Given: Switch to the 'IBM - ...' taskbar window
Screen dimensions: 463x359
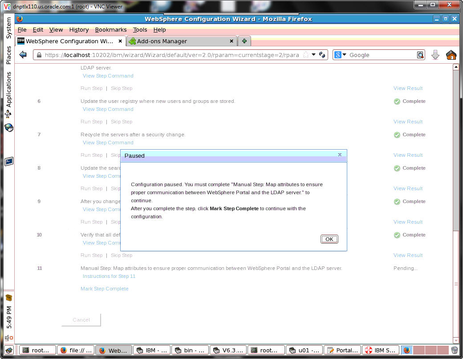Looking at the screenshot, I should [x=152, y=350].
